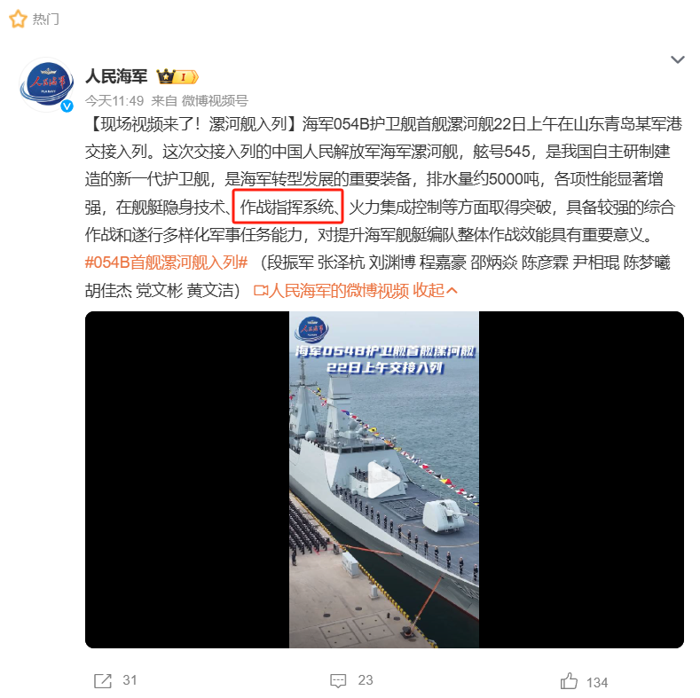Click the gold crown membership badge

tap(177, 77)
